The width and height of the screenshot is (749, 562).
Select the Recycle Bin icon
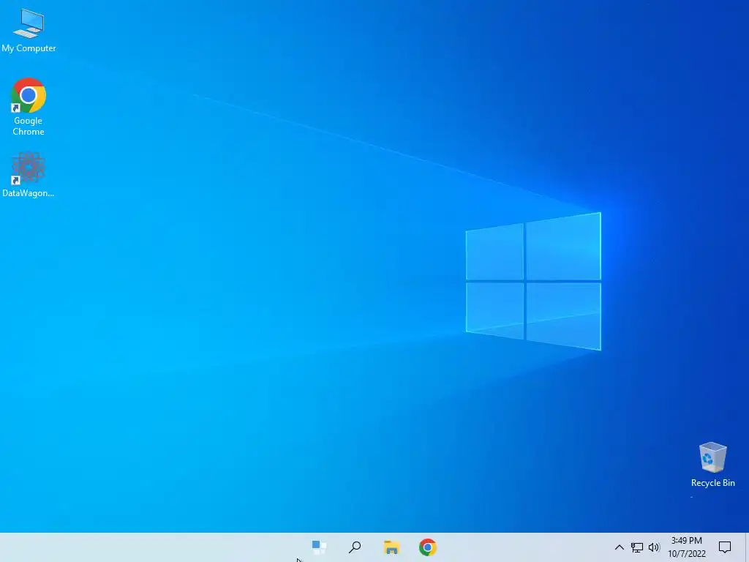[712, 464]
